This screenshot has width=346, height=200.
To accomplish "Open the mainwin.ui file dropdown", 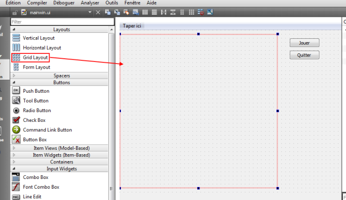I will (x=90, y=12).
